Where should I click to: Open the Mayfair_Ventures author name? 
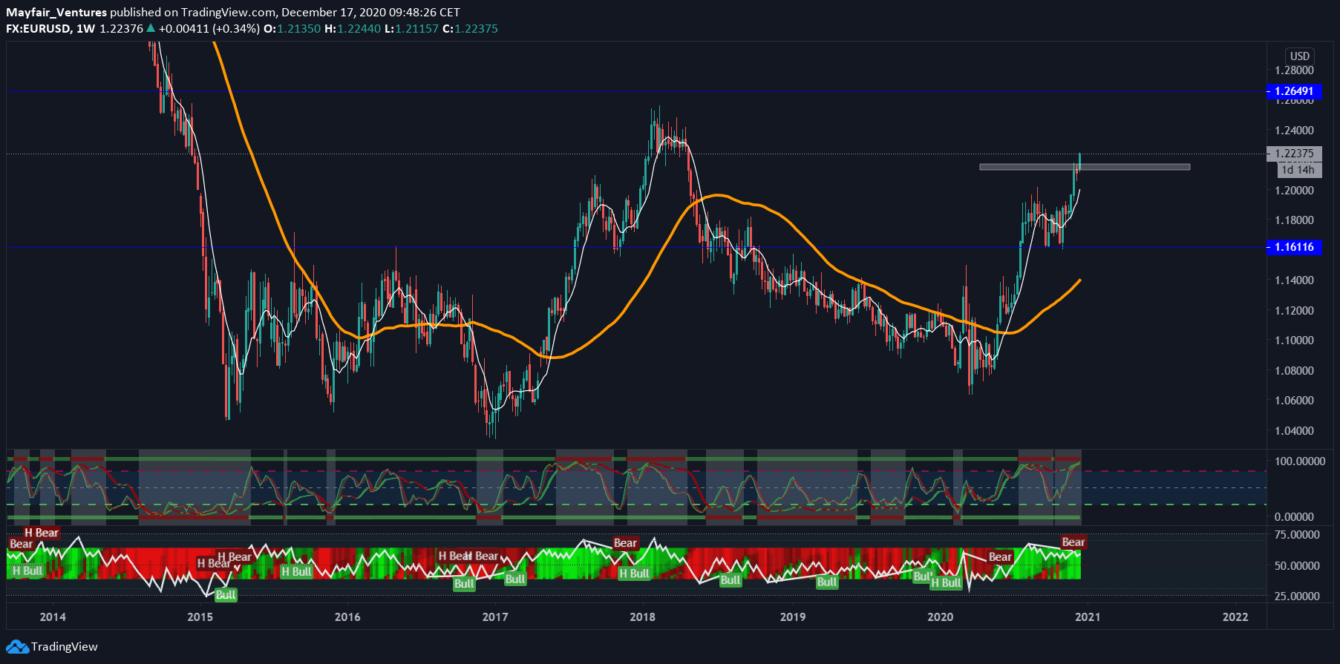tap(56, 13)
